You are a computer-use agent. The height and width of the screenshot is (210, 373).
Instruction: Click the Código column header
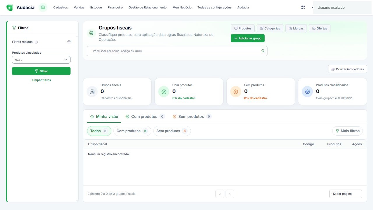pyautogui.click(x=308, y=144)
